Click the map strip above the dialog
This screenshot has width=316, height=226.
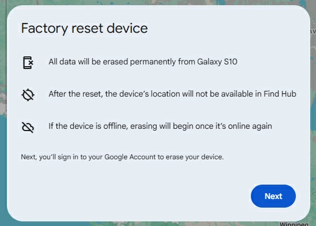[158, 2]
